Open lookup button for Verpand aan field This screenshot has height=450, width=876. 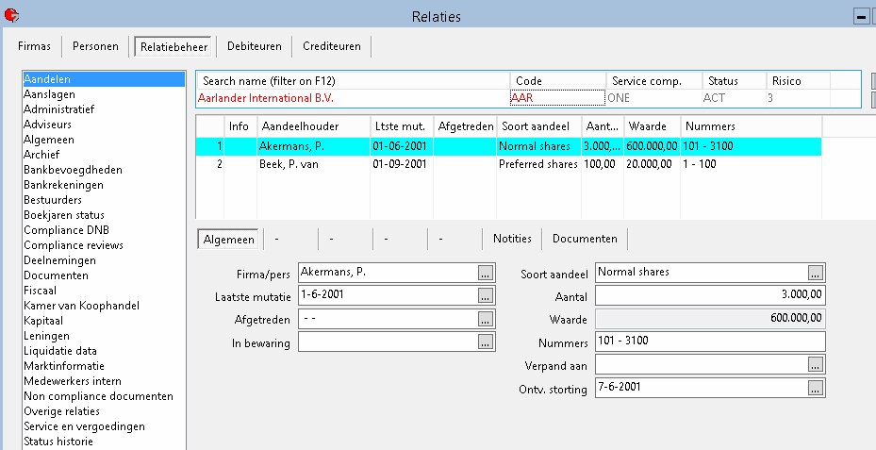(x=815, y=365)
